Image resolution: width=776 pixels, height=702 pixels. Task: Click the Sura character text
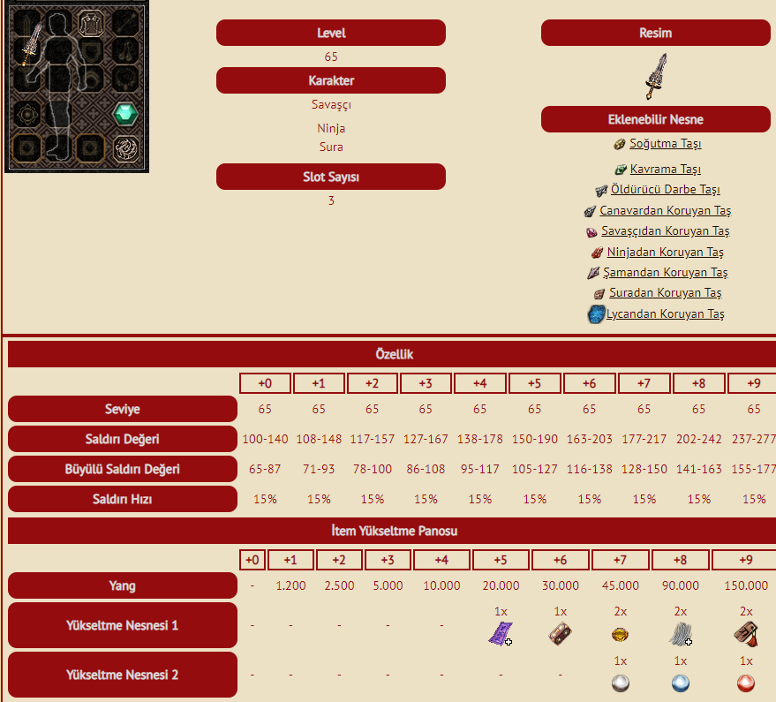[x=331, y=147]
